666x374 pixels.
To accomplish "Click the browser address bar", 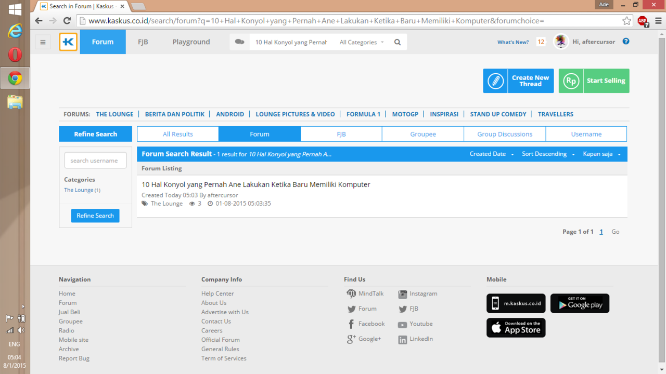I will 349,21.
